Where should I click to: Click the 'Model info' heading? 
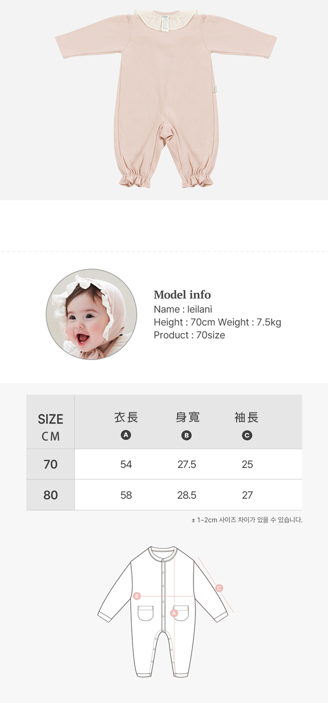tap(182, 295)
